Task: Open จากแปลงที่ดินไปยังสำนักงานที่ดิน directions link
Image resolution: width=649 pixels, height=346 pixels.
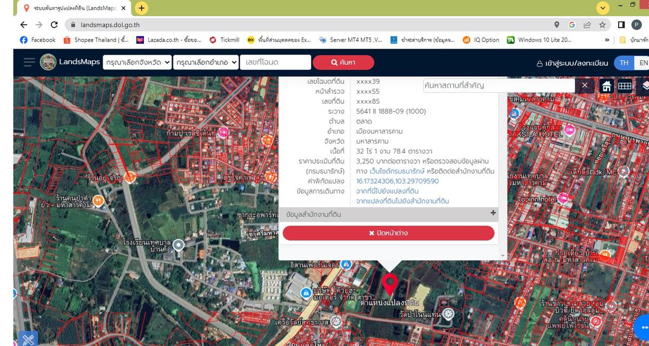Action: 402,201
